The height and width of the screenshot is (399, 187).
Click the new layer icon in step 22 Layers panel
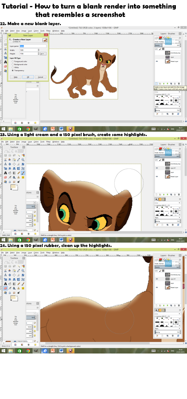click(156, 84)
